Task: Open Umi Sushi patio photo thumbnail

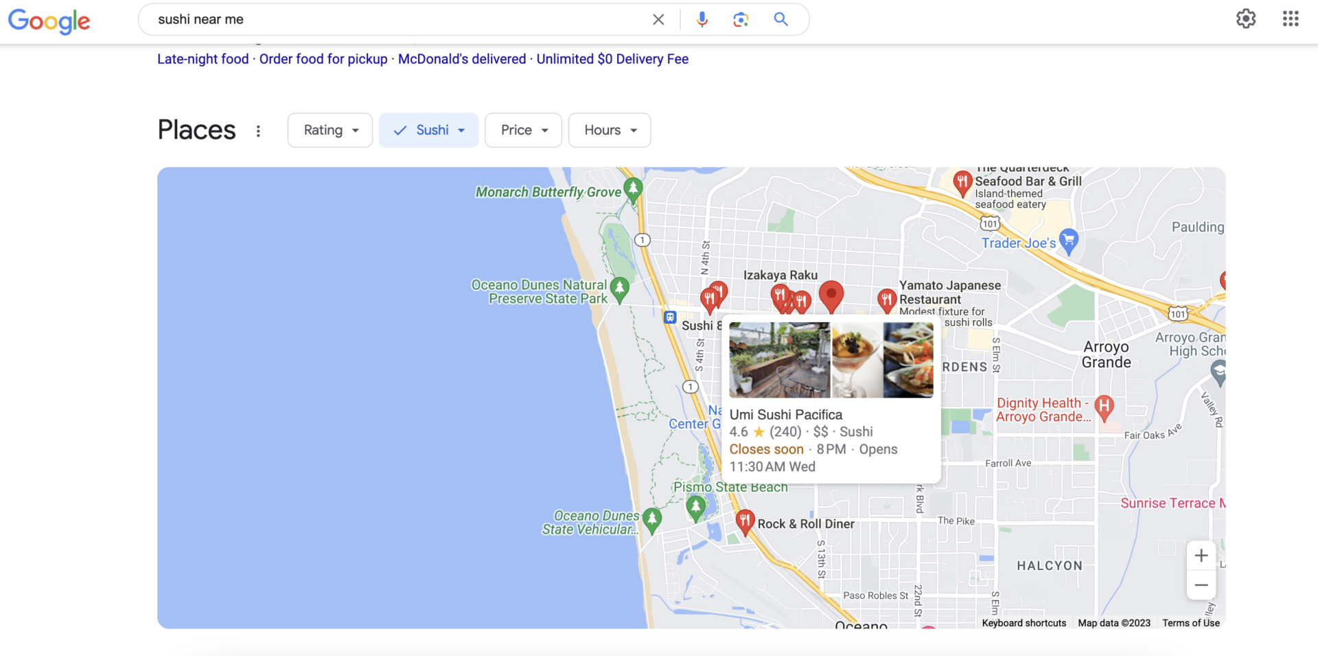Action: click(x=779, y=360)
